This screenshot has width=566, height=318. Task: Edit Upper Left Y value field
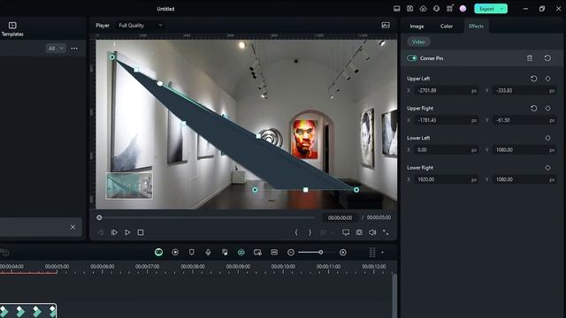pos(524,90)
